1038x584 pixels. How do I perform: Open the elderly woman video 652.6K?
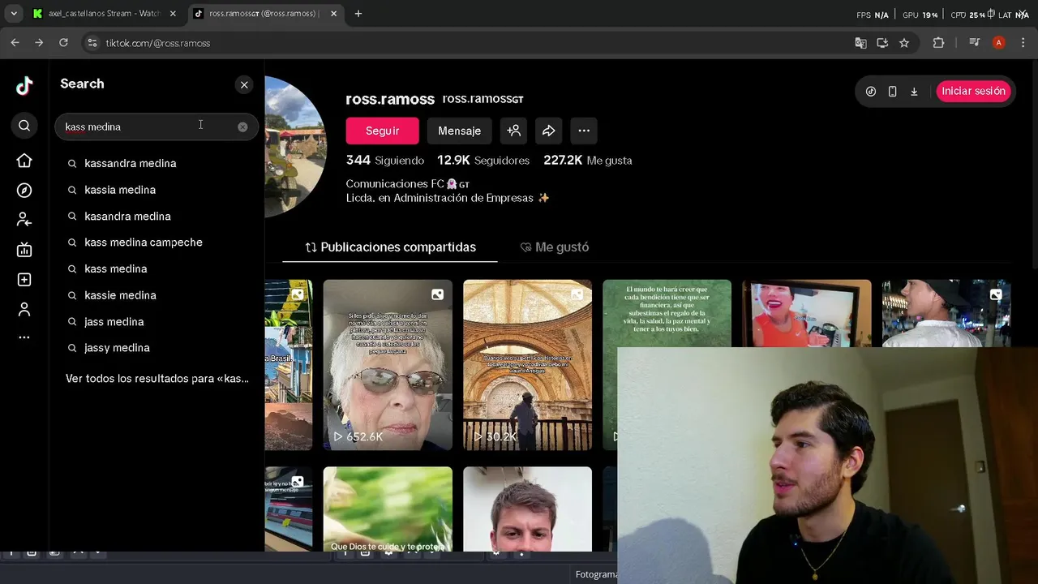[388, 365]
